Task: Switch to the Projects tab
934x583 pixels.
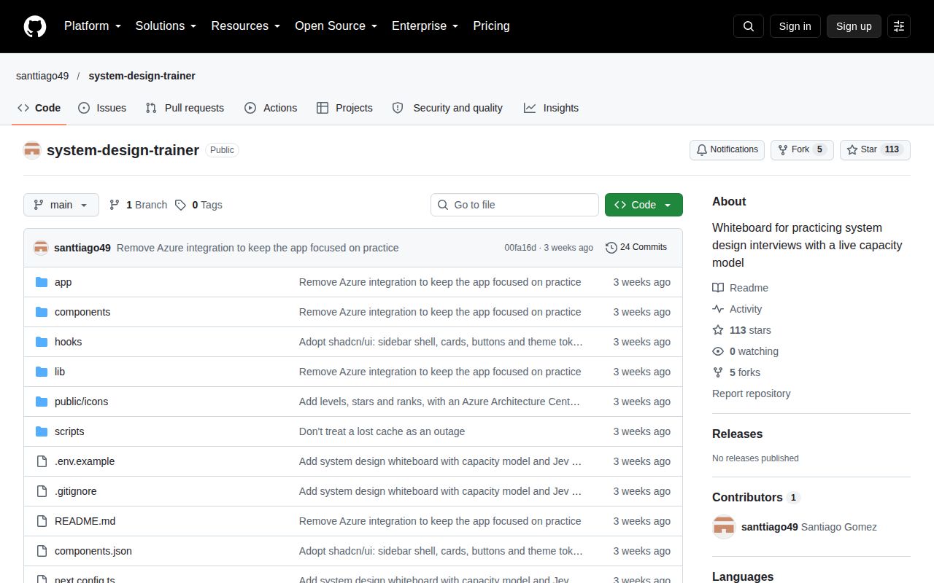Action: coord(344,108)
